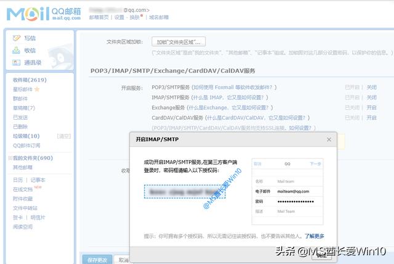Open QQ邮件订阅

26,146
